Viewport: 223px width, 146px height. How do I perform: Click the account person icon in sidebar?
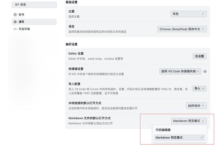coord(15,15)
